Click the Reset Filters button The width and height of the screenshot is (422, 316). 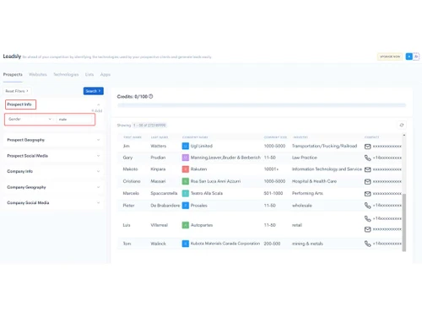(17, 91)
